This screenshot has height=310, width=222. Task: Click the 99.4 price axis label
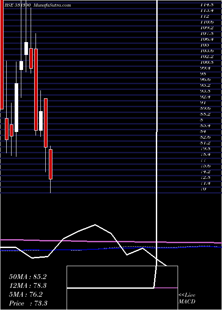click(x=206, y=68)
